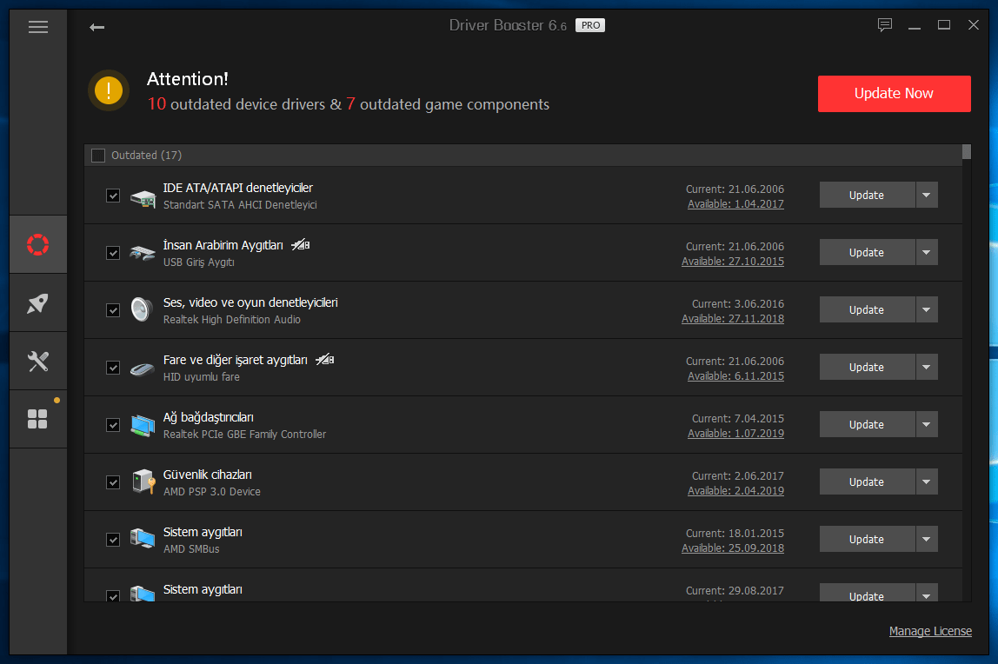This screenshot has height=664, width=998.
Task: Uncheck Ses, video ve oyun denetleyicileri checkbox
Action: click(113, 309)
